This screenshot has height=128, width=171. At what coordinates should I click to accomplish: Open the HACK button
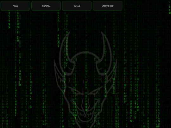pos(16,6)
